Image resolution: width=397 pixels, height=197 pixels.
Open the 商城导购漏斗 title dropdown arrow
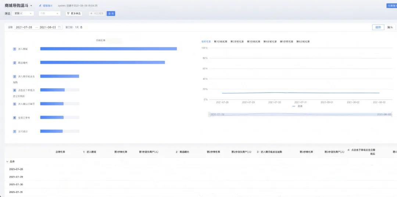coord(31,5)
